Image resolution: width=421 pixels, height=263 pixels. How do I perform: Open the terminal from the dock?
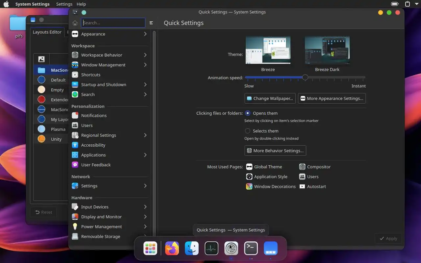coord(251,248)
